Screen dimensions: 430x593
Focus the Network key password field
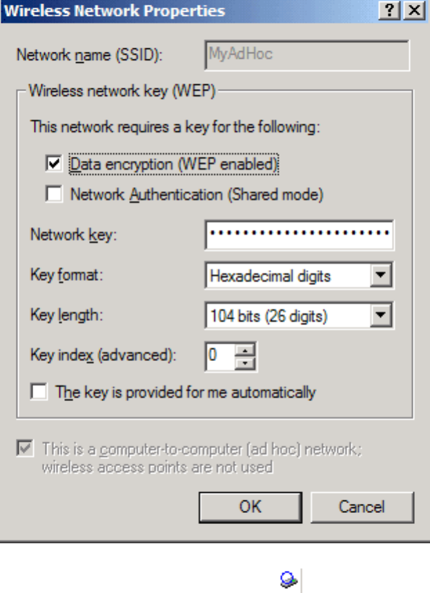[x=299, y=235]
